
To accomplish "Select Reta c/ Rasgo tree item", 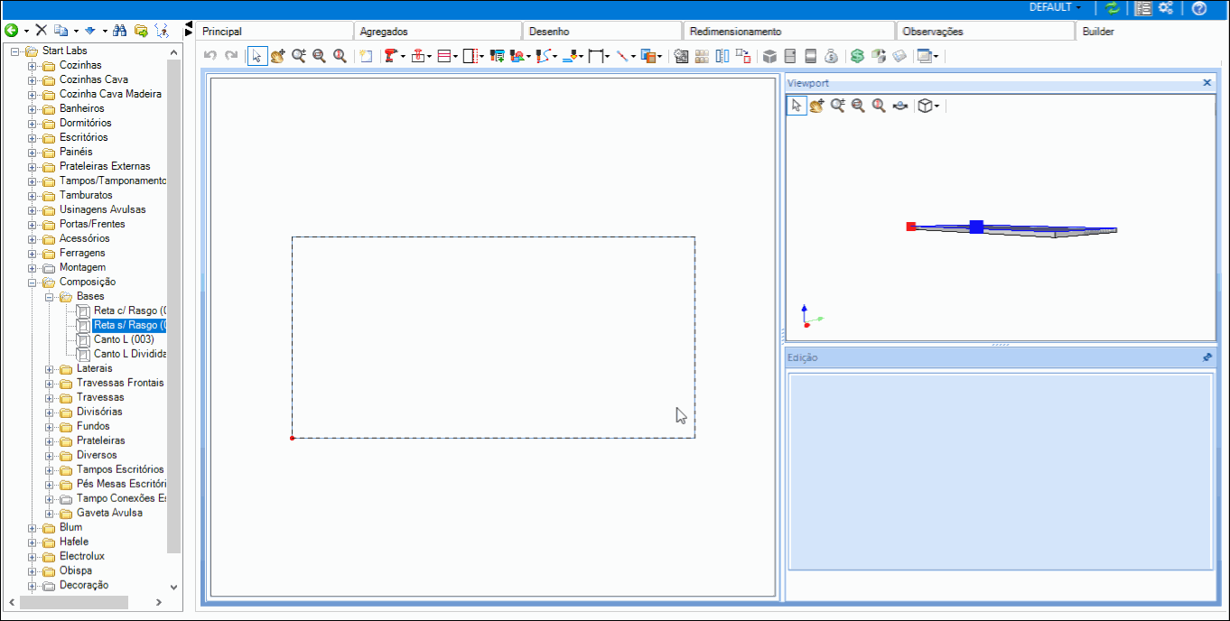I will [x=130, y=310].
